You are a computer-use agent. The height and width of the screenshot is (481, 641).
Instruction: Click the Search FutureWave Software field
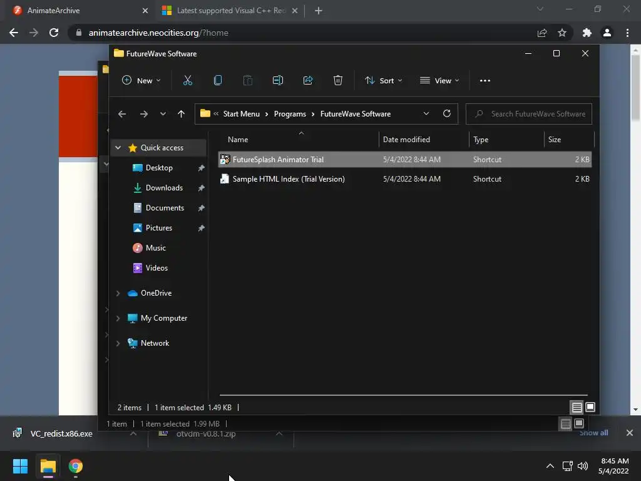(x=529, y=114)
